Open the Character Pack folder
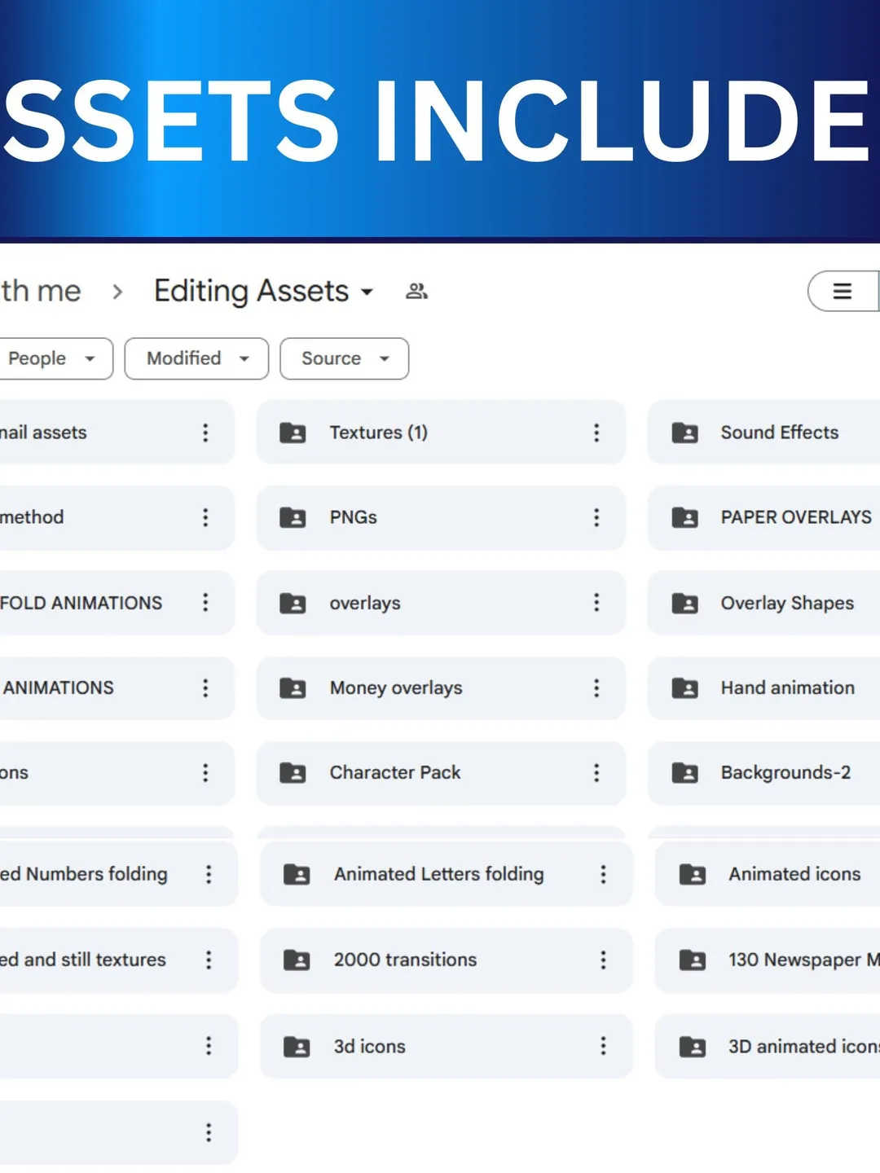The width and height of the screenshot is (880, 1173). pyautogui.click(x=441, y=772)
